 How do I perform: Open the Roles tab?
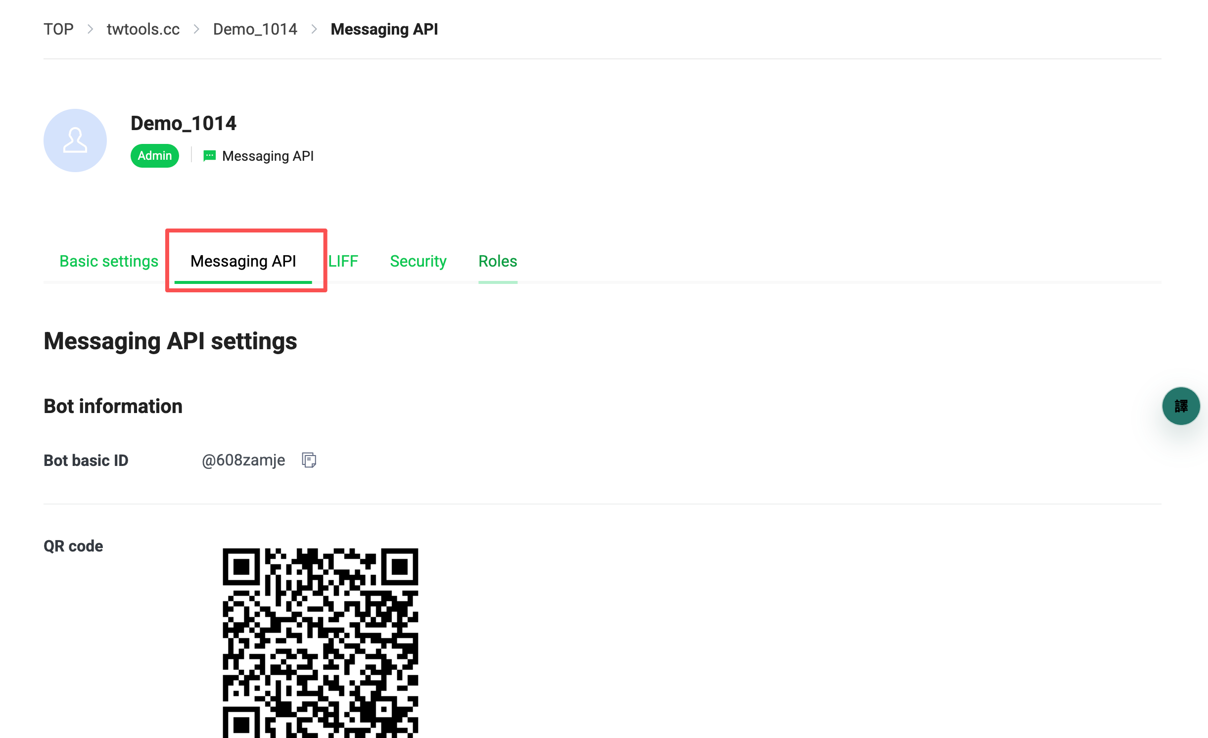click(x=498, y=261)
